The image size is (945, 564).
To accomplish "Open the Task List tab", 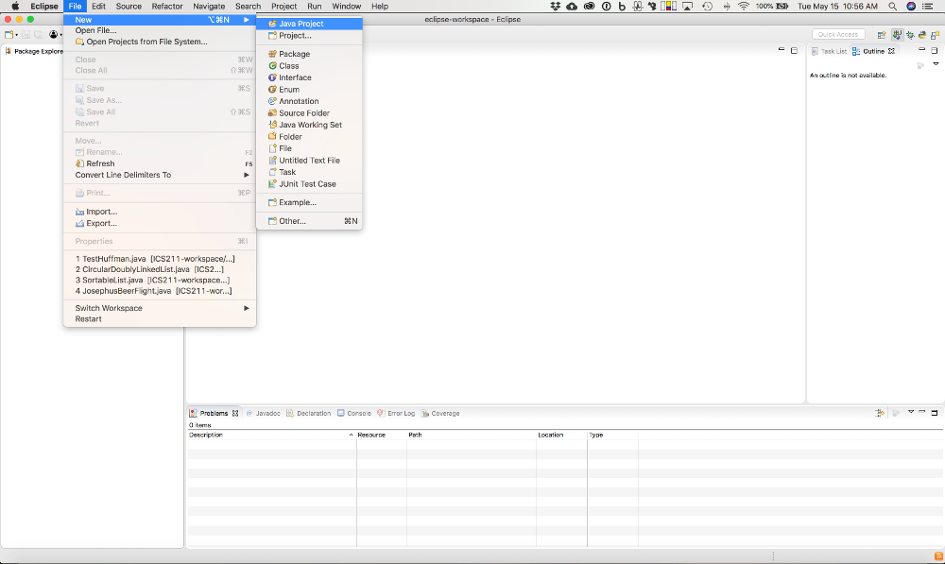I will 833,51.
